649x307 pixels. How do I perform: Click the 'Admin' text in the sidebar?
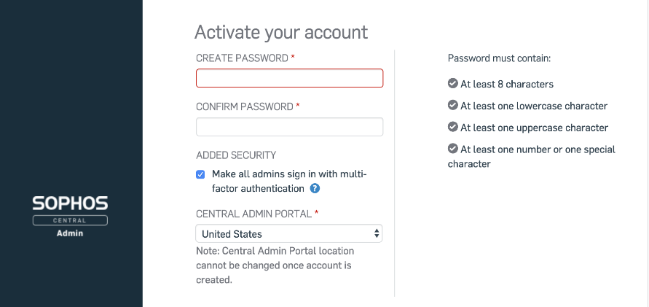70,233
